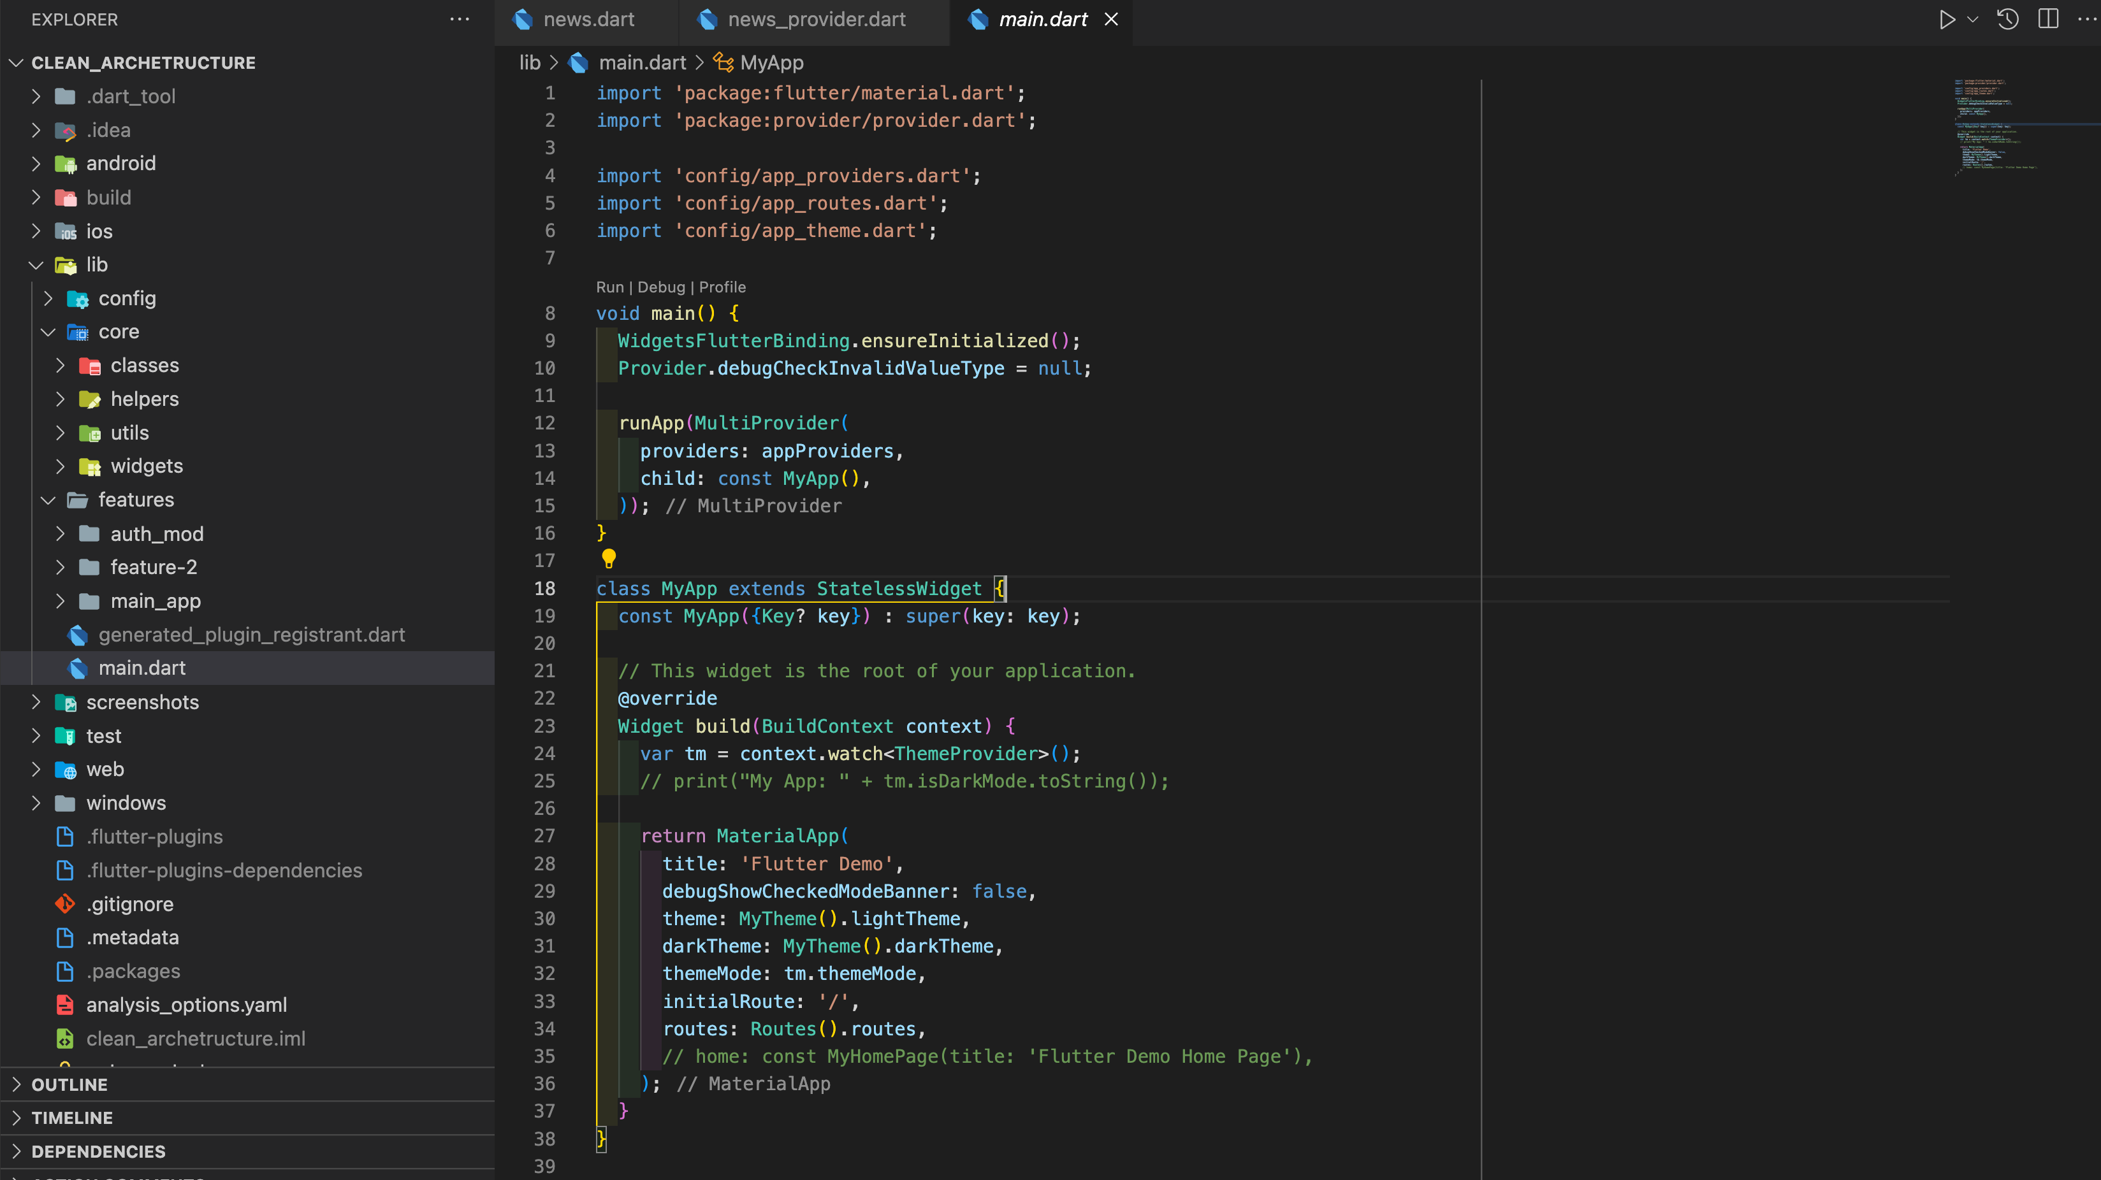Close the main.dart tab
This screenshot has width=2101, height=1180.
point(1111,20)
